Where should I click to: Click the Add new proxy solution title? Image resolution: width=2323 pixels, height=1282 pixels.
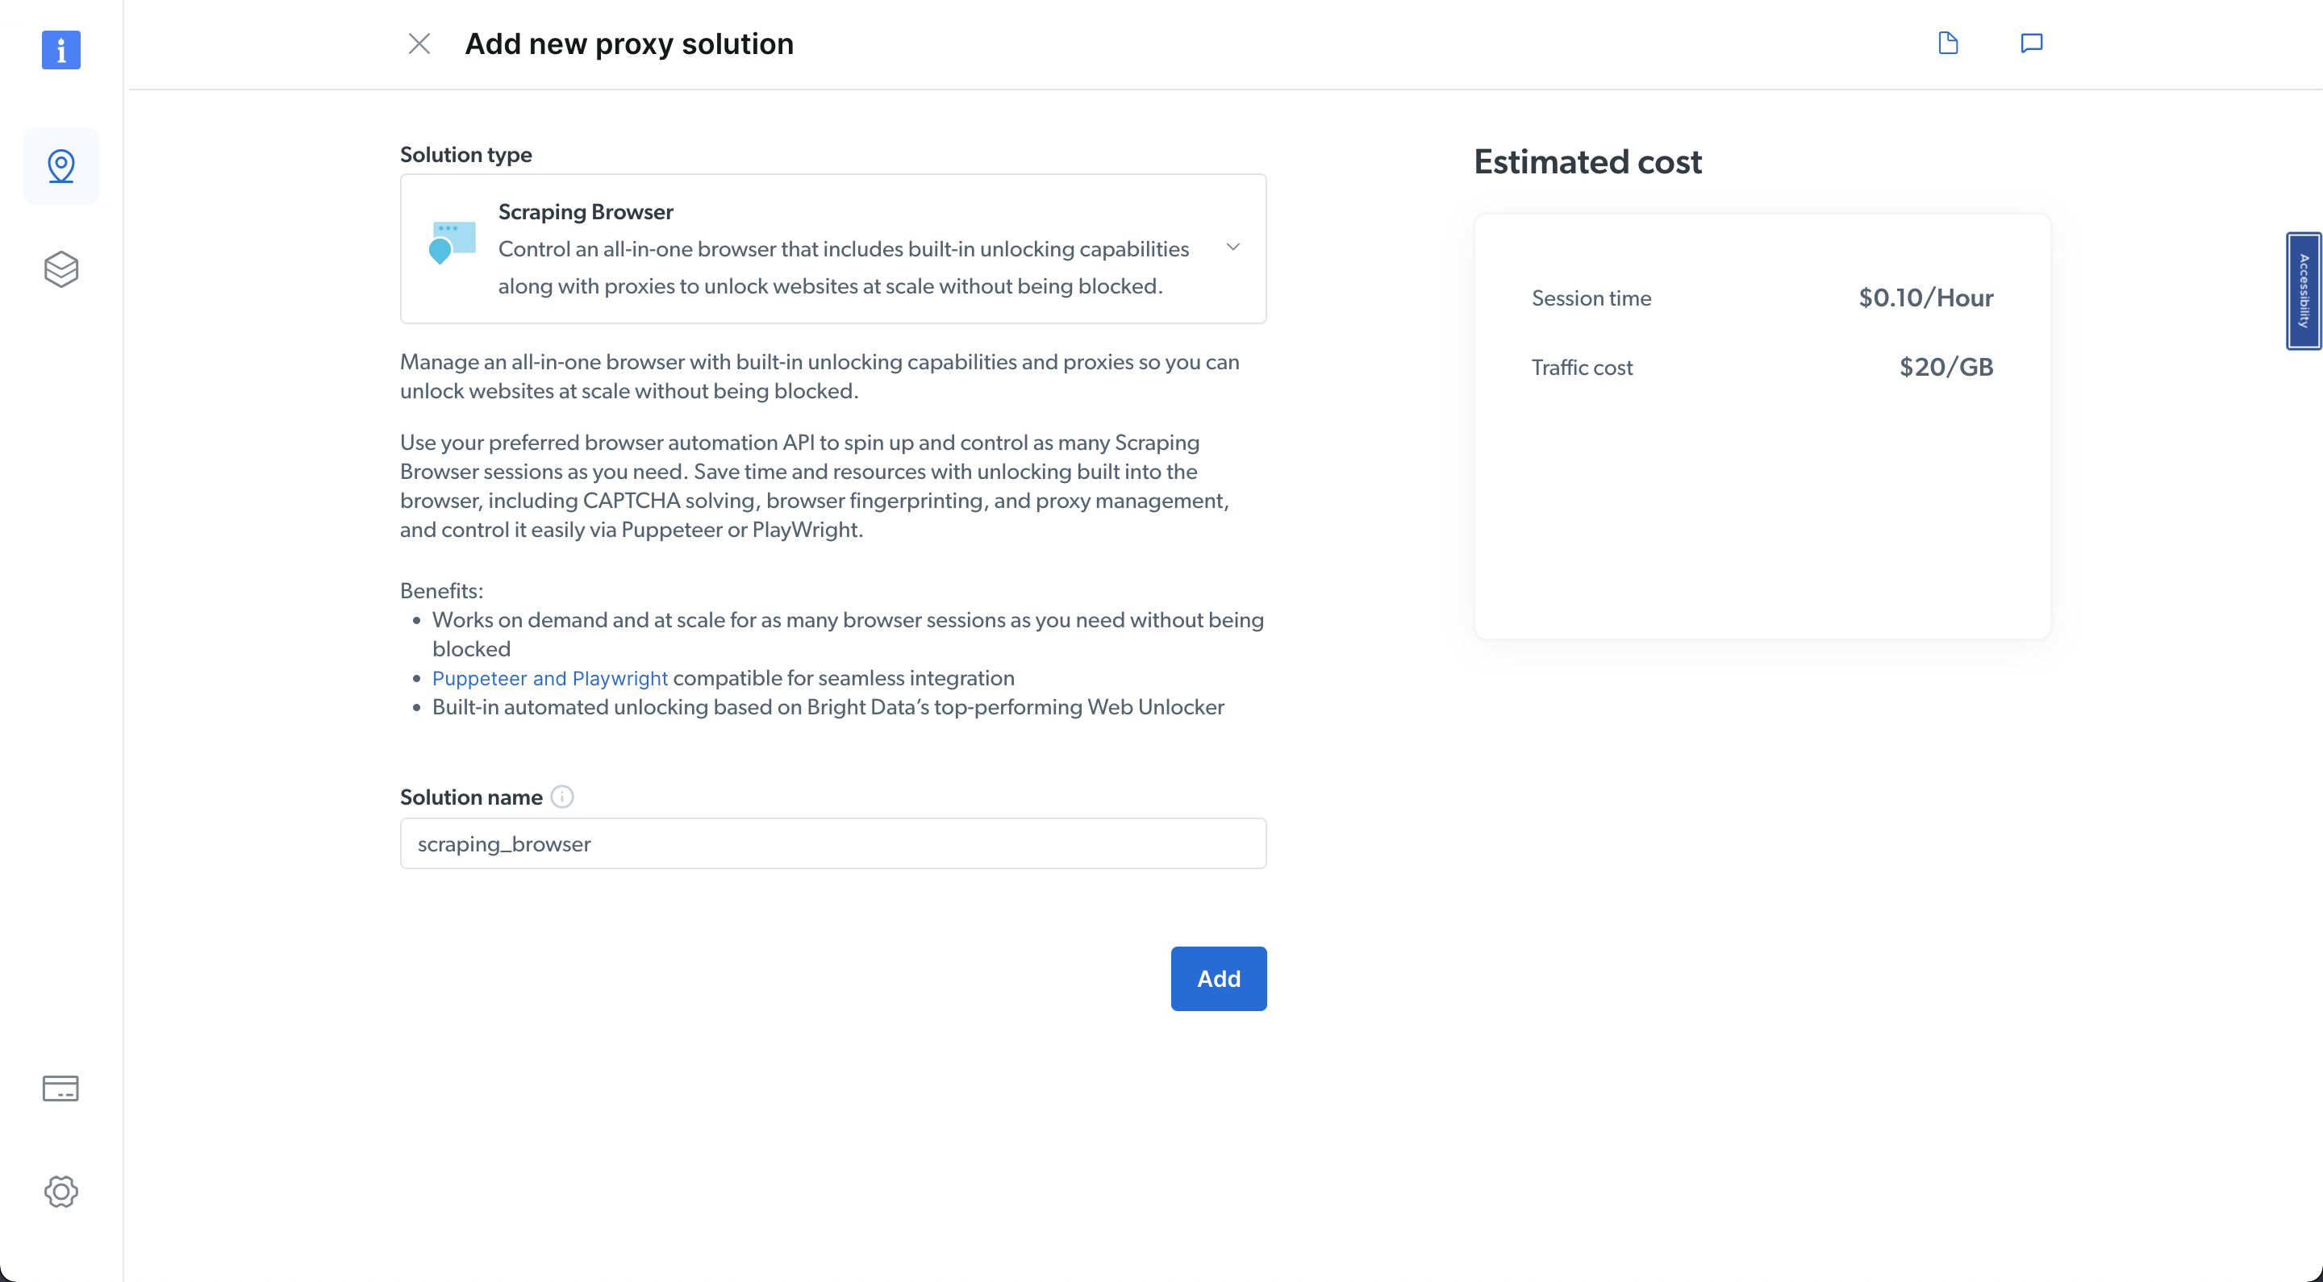[628, 44]
